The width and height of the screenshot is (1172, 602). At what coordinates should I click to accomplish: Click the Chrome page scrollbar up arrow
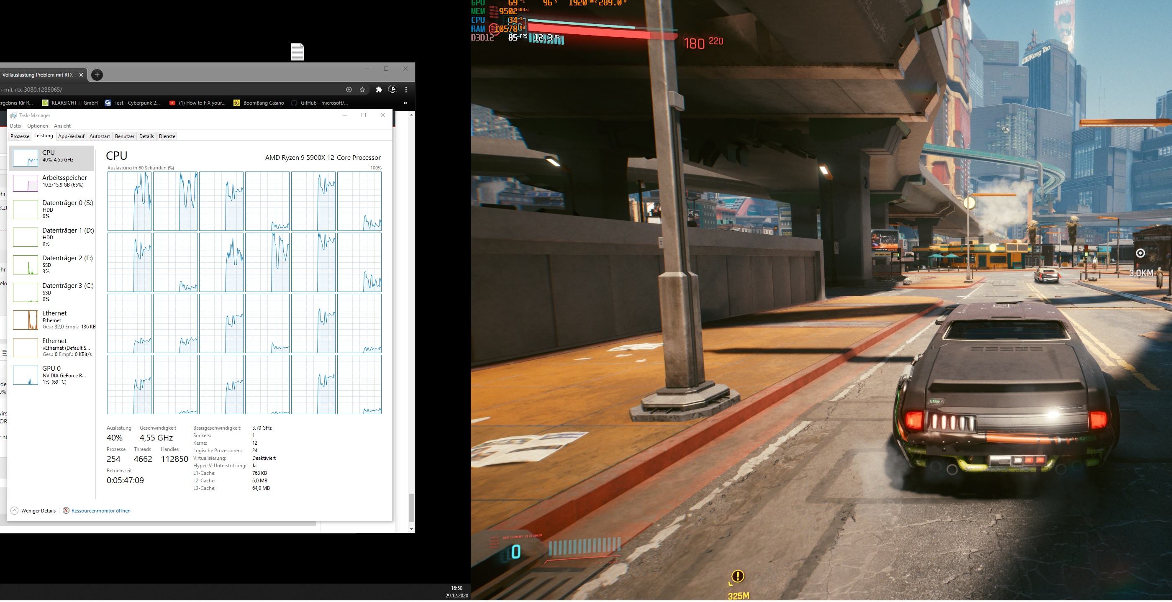411,114
